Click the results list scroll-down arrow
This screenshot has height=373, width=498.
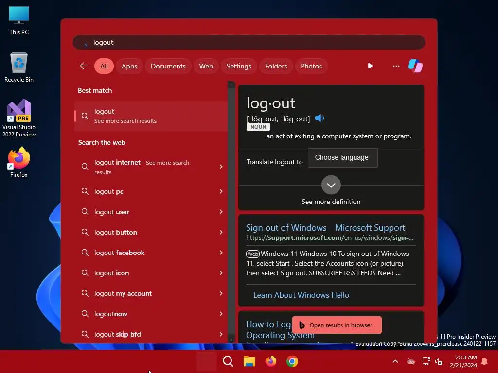[x=231, y=339]
